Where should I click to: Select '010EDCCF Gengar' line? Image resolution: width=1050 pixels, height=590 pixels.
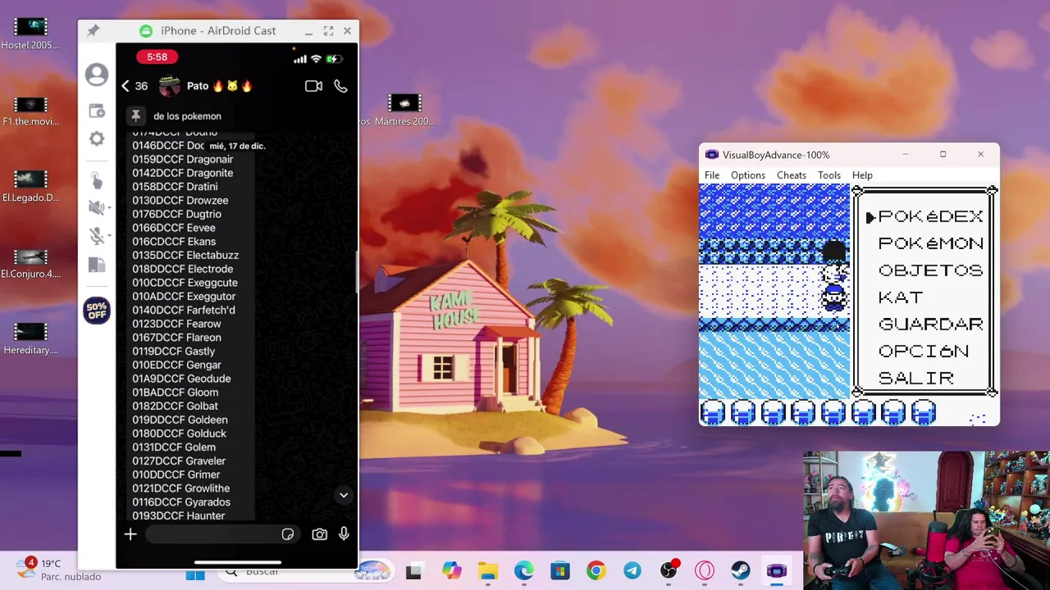(x=176, y=365)
